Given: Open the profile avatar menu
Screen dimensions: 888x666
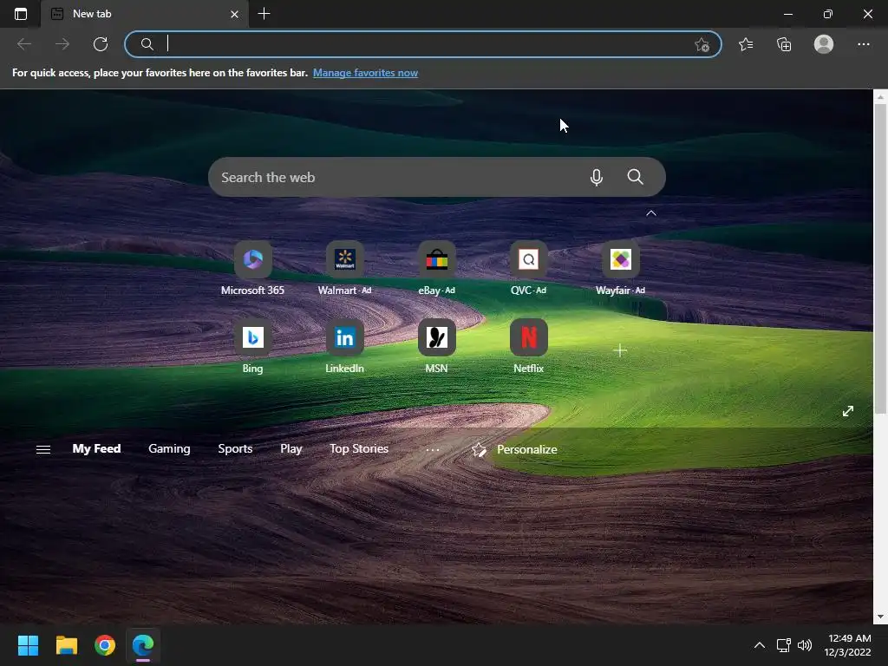Looking at the screenshot, I should point(824,44).
